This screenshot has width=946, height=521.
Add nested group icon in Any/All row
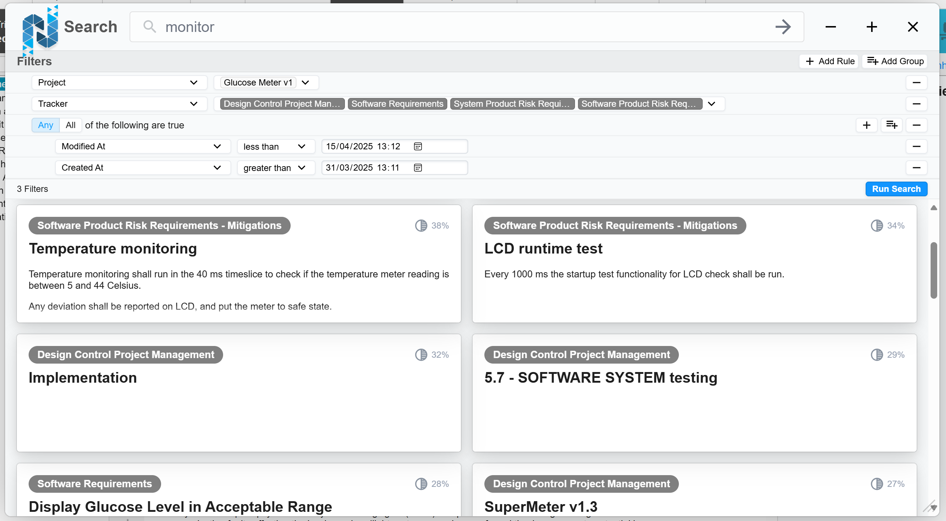[x=891, y=125]
